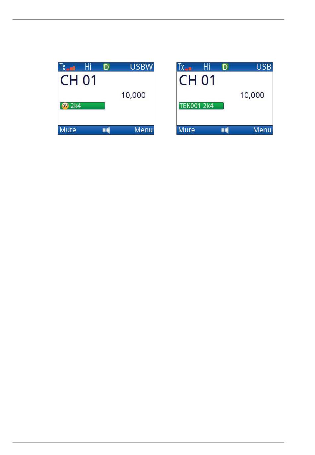Screen dimensions: 315x455
Task: Click the Hi power label beside USBW
Action: (x=88, y=67)
